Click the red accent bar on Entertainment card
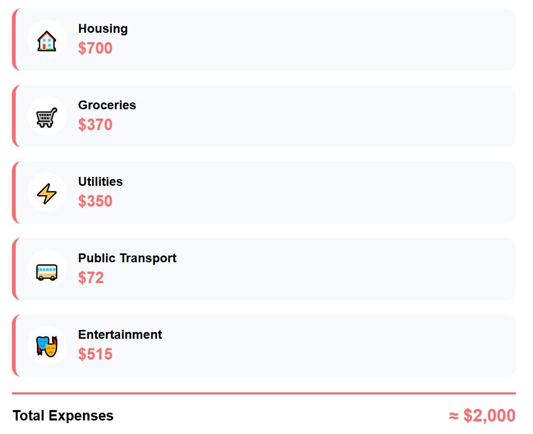This screenshot has height=434, width=533. tap(14, 346)
